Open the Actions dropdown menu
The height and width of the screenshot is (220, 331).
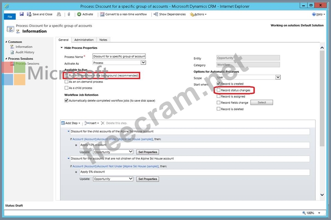click(198, 14)
